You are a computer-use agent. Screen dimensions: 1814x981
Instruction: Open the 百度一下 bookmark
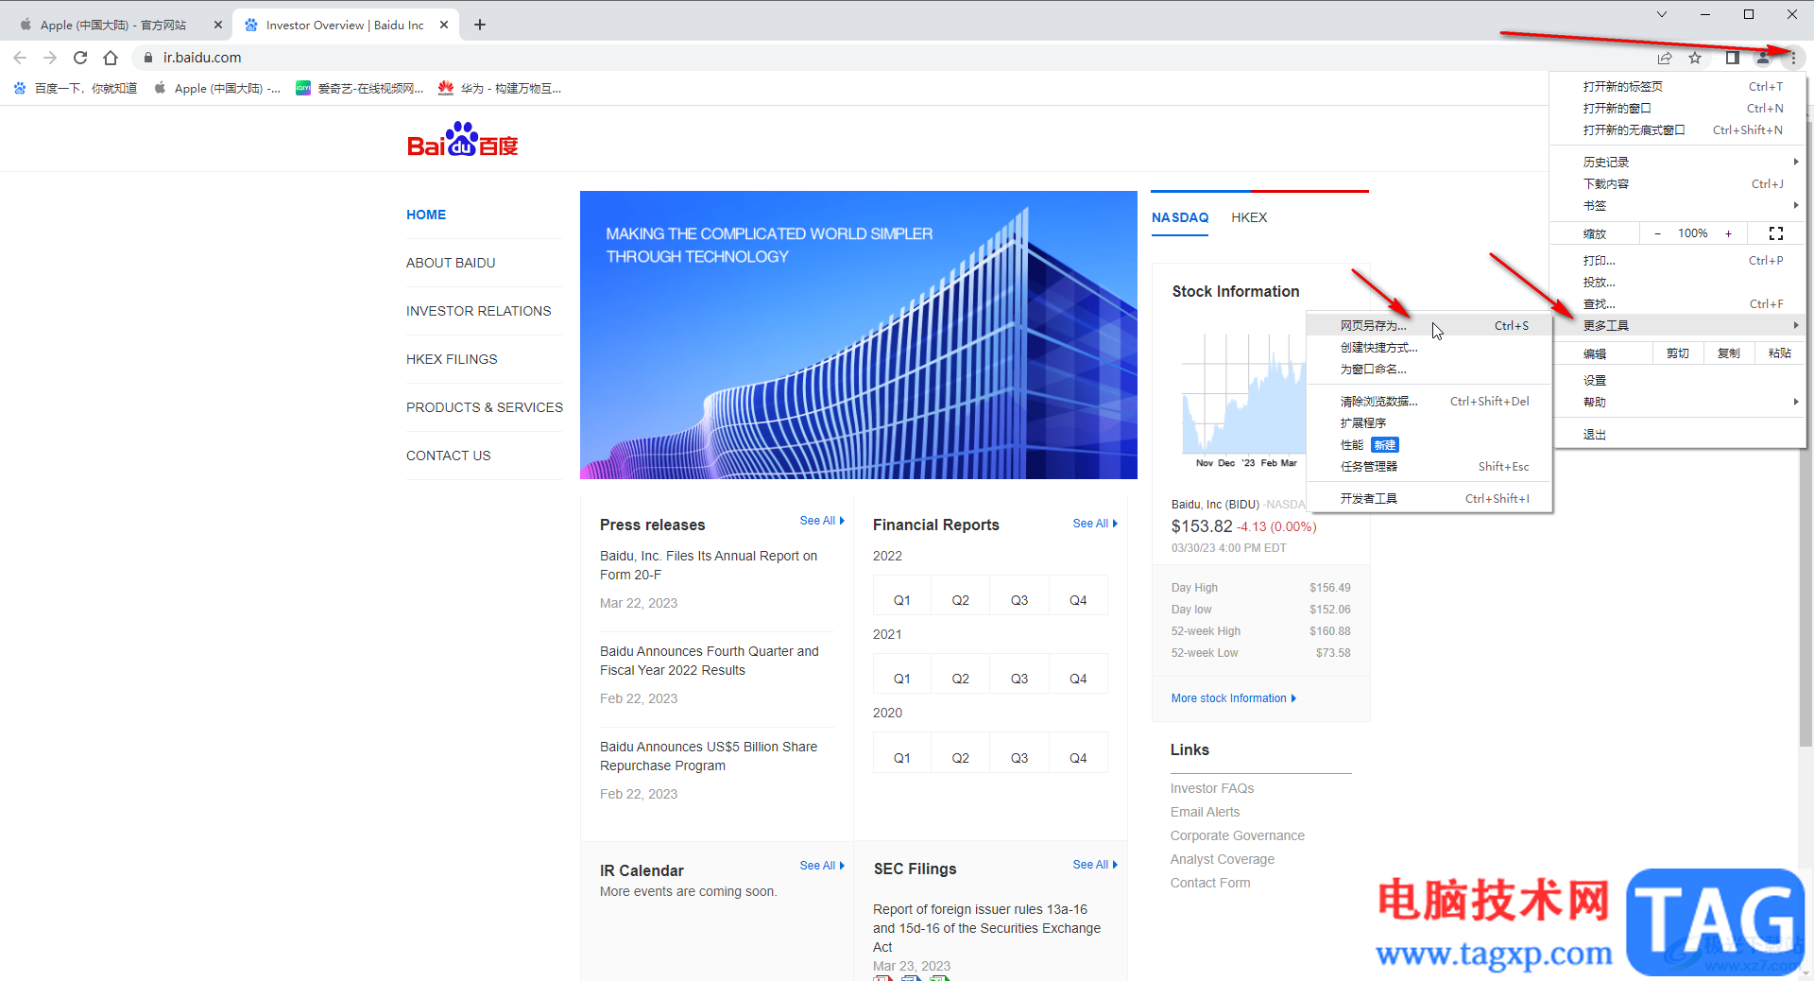(76, 88)
